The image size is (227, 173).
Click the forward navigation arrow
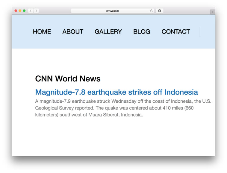tap(36, 11)
